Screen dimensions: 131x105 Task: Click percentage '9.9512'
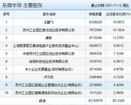point(119,46)
